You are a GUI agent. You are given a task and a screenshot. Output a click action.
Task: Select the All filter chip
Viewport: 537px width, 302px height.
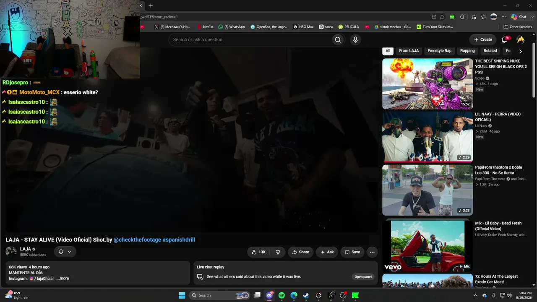pos(388,51)
